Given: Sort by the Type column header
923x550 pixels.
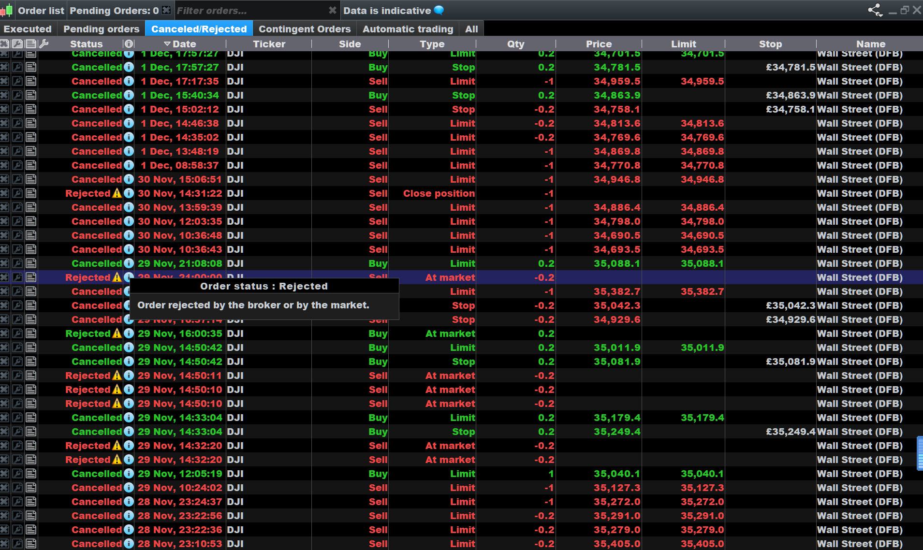Looking at the screenshot, I should click(432, 44).
